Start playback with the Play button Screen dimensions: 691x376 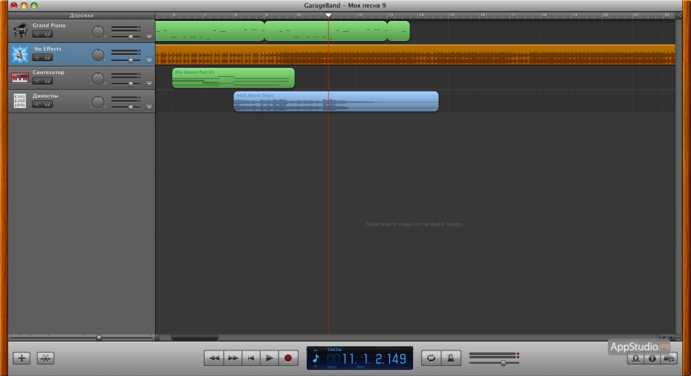click(269, 358)
